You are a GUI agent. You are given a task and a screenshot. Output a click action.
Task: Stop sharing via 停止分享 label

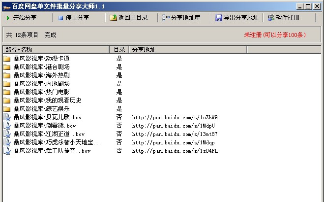pos(77,18)
